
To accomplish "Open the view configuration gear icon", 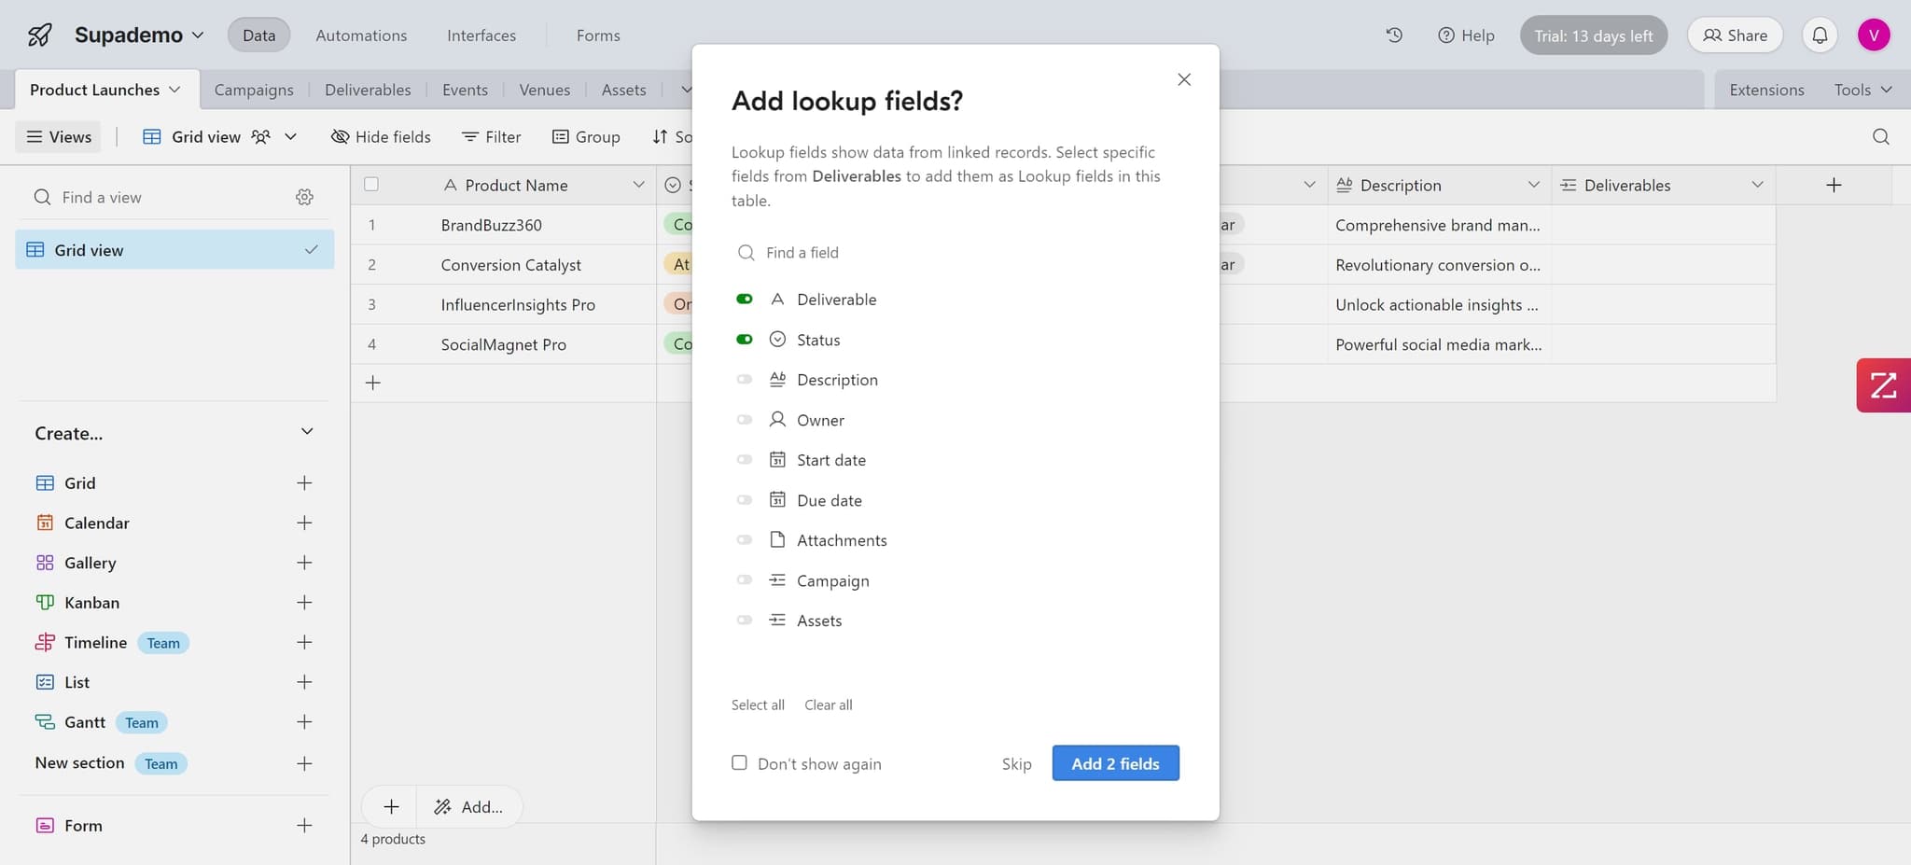I will pos(304,197).
